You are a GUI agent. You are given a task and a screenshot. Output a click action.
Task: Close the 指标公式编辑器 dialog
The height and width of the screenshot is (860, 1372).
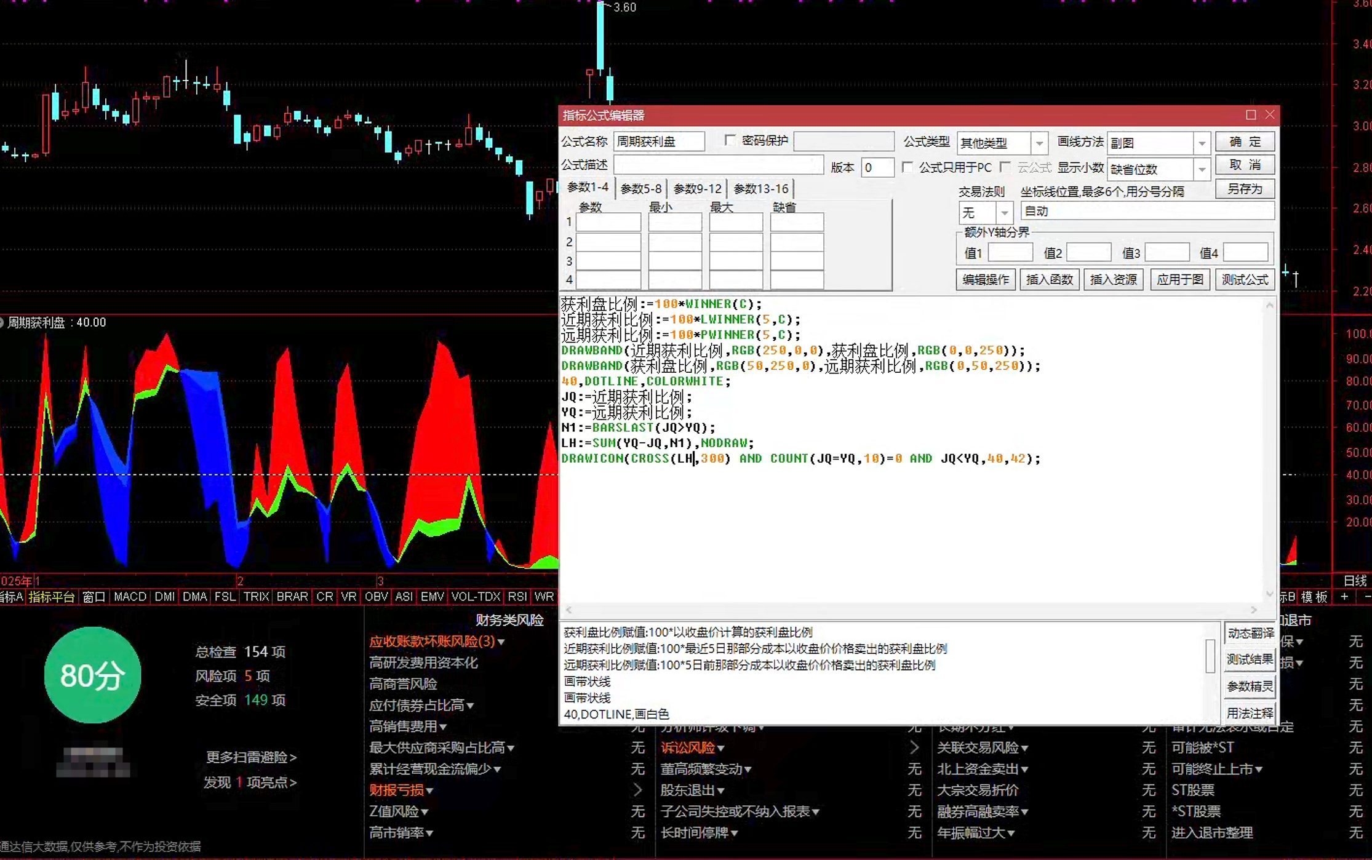point(1269,115)
